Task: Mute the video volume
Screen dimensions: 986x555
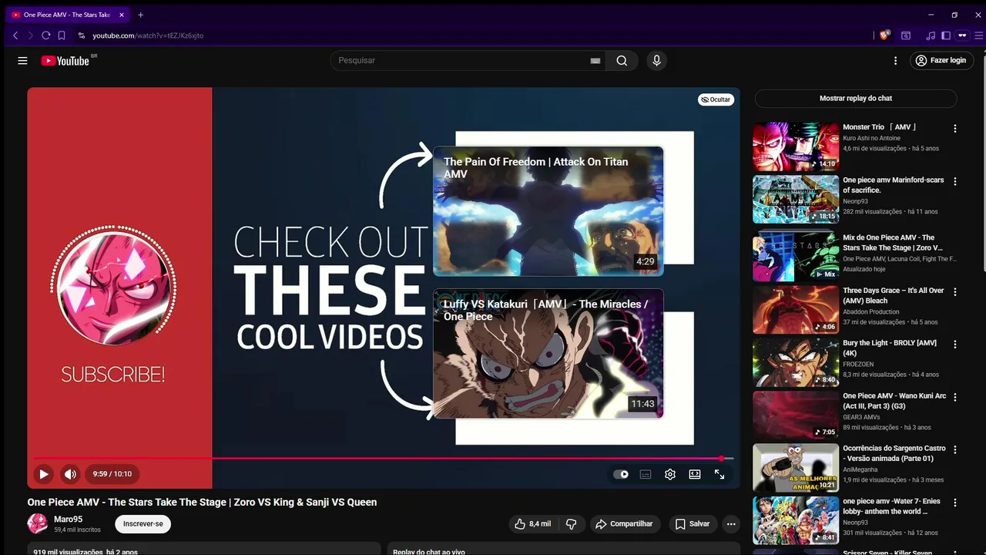Action: pos(70,474)
